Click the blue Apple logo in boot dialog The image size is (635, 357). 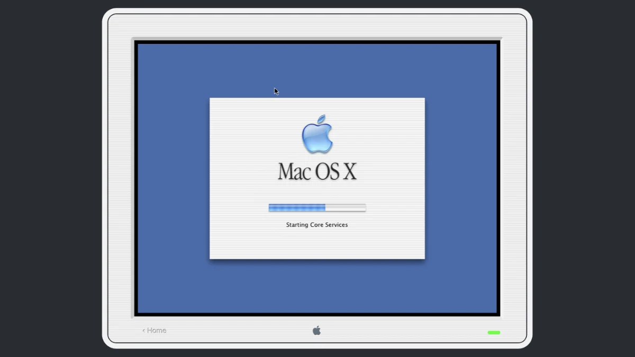317,134
